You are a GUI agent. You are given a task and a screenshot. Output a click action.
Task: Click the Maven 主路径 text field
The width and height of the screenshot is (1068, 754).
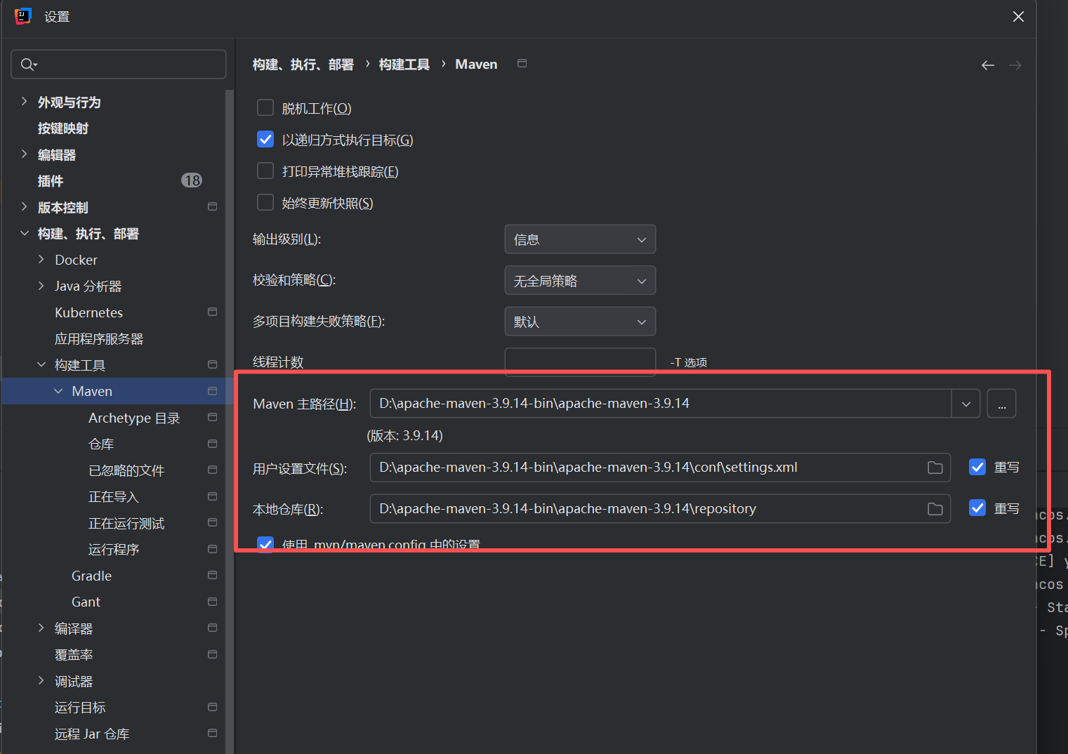[x=661, y=404]
